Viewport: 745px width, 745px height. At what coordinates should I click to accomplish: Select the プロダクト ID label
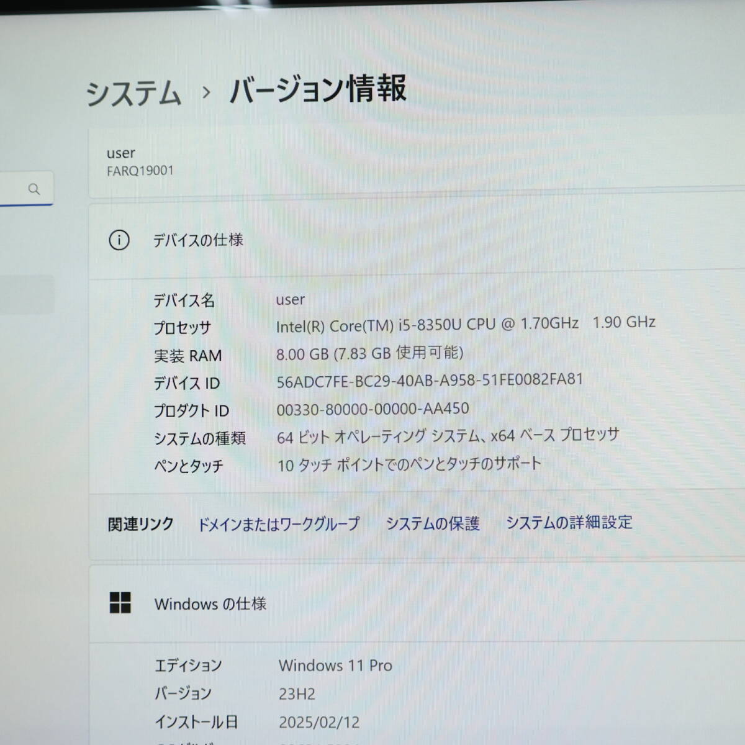[x=191, y=410]
